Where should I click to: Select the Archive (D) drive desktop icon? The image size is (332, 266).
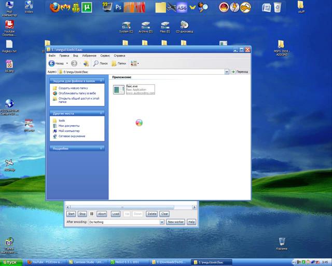(145, 27)
